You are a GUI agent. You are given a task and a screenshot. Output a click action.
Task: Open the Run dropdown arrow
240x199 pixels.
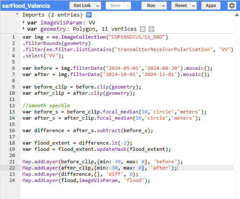[x=163, y=6]
